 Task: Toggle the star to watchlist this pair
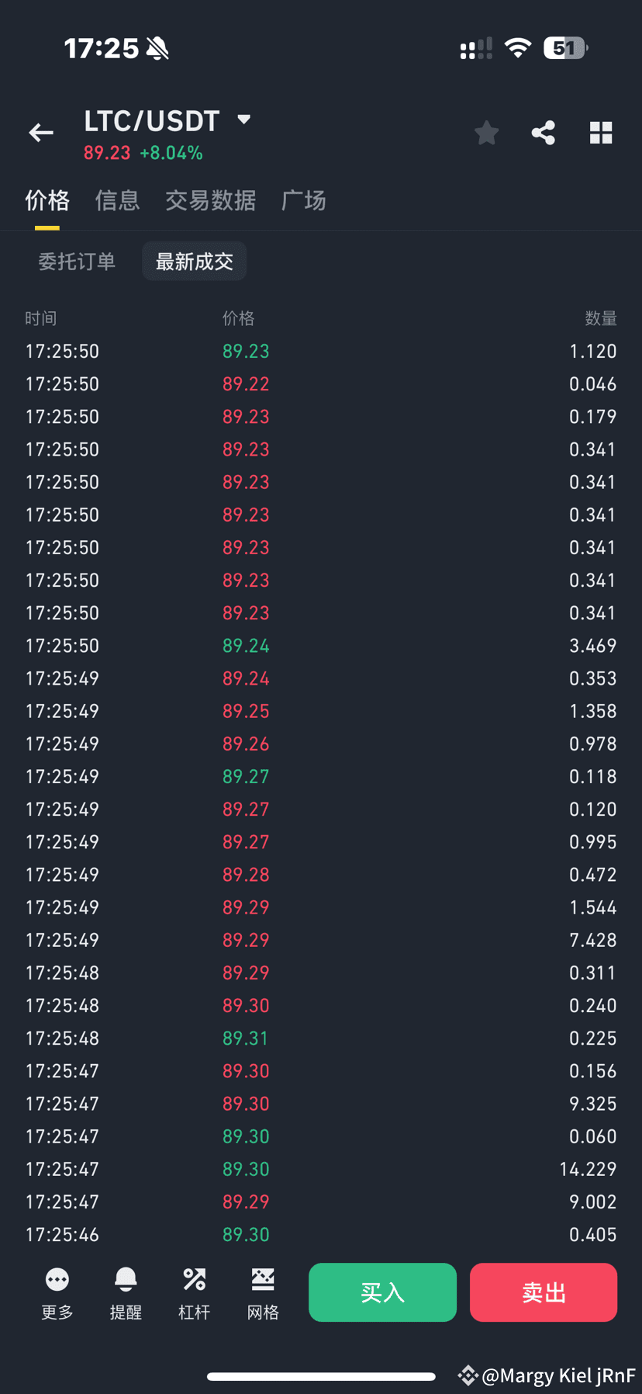click(x=486, y=132)
